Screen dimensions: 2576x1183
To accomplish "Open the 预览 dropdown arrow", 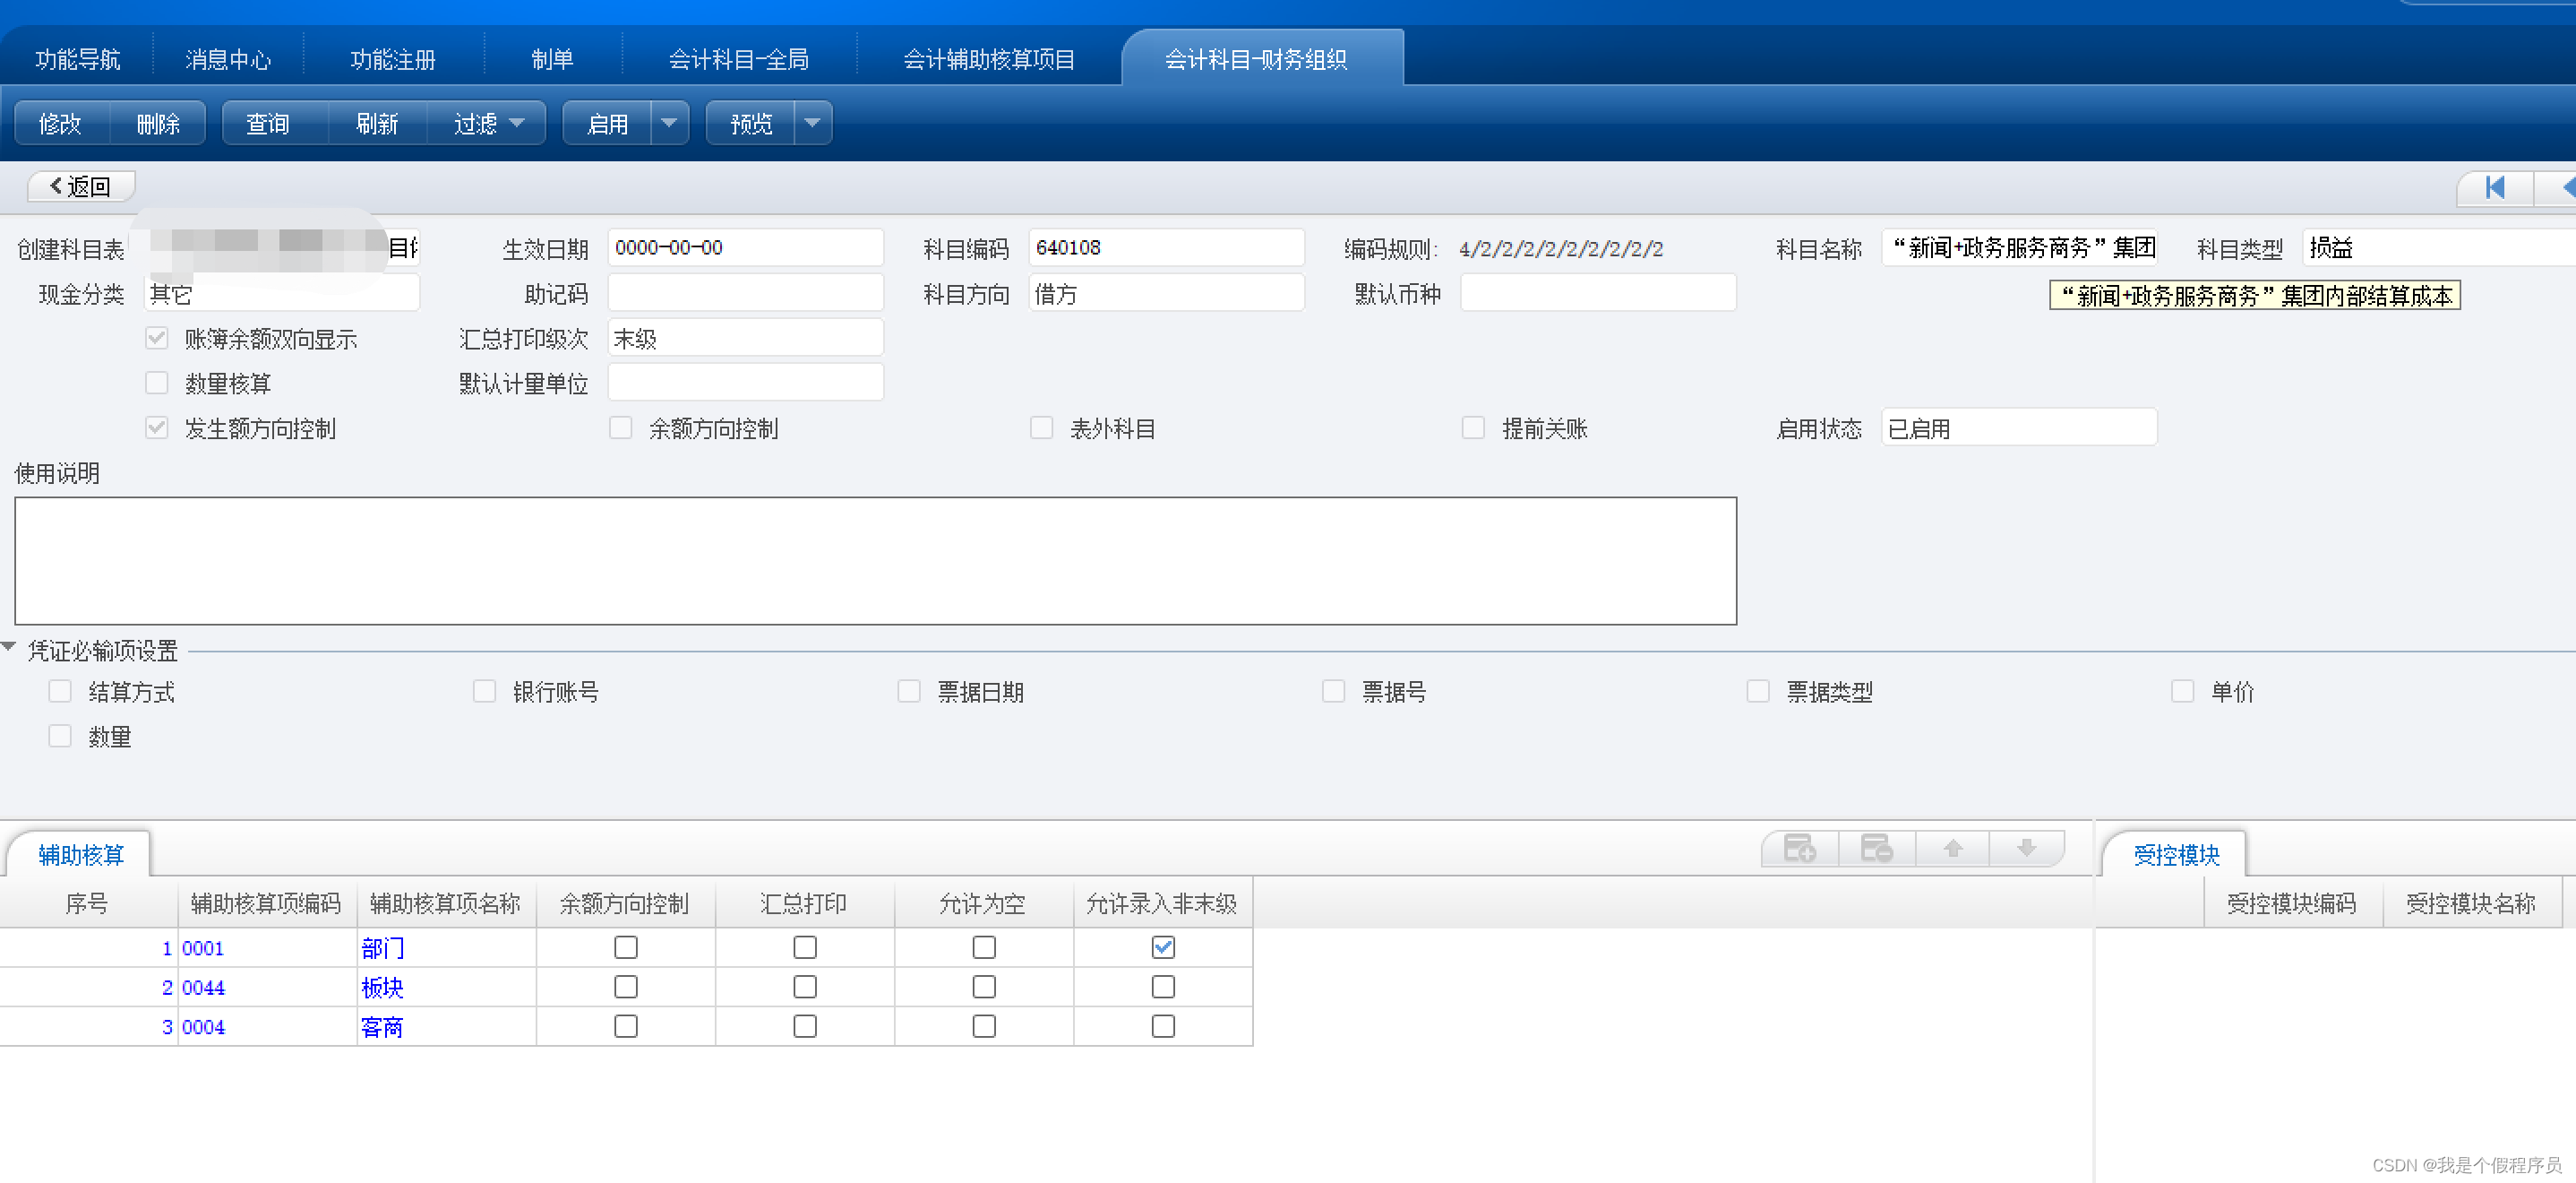I will tap(814, 123).
